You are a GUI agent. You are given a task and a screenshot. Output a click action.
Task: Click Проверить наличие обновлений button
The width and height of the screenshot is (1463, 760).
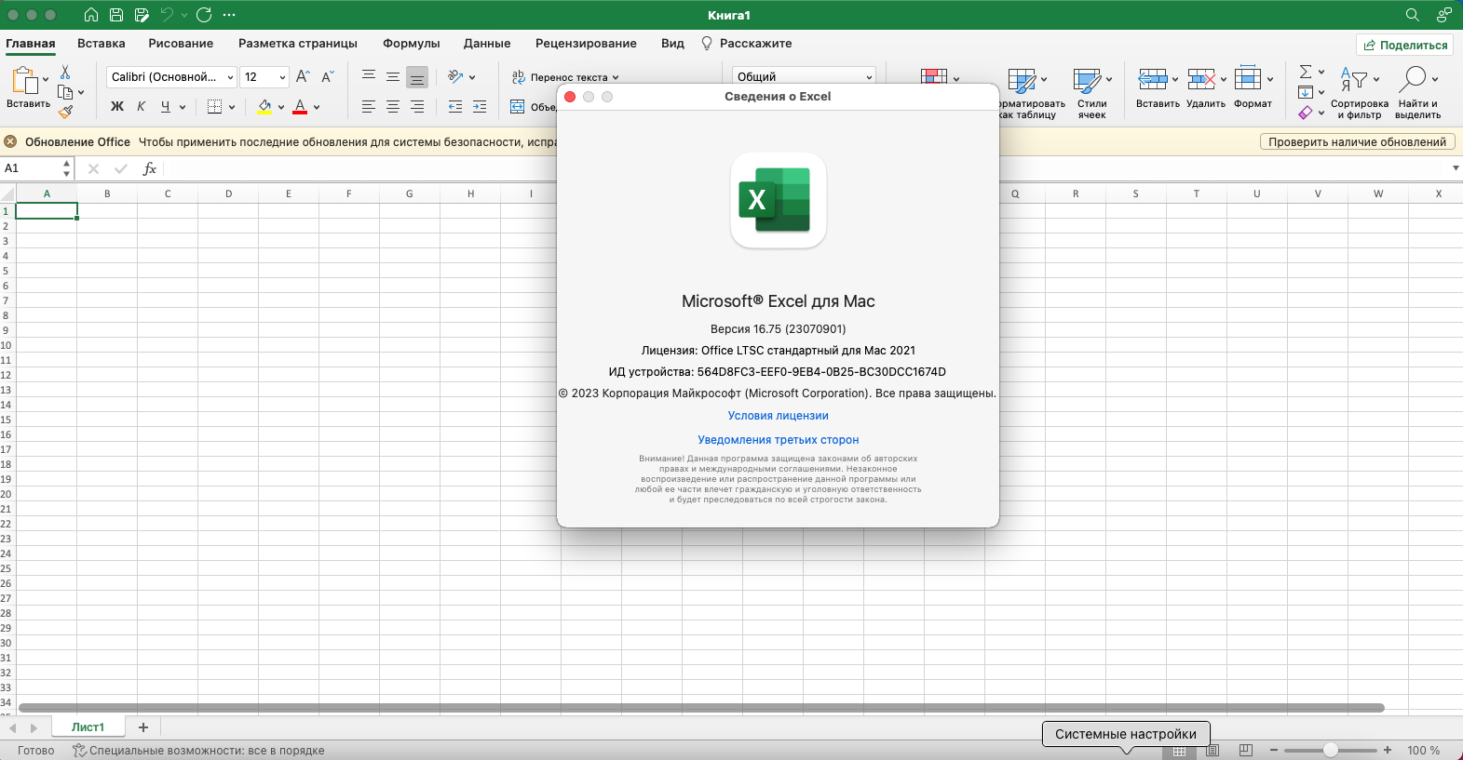coord(1357,142)
